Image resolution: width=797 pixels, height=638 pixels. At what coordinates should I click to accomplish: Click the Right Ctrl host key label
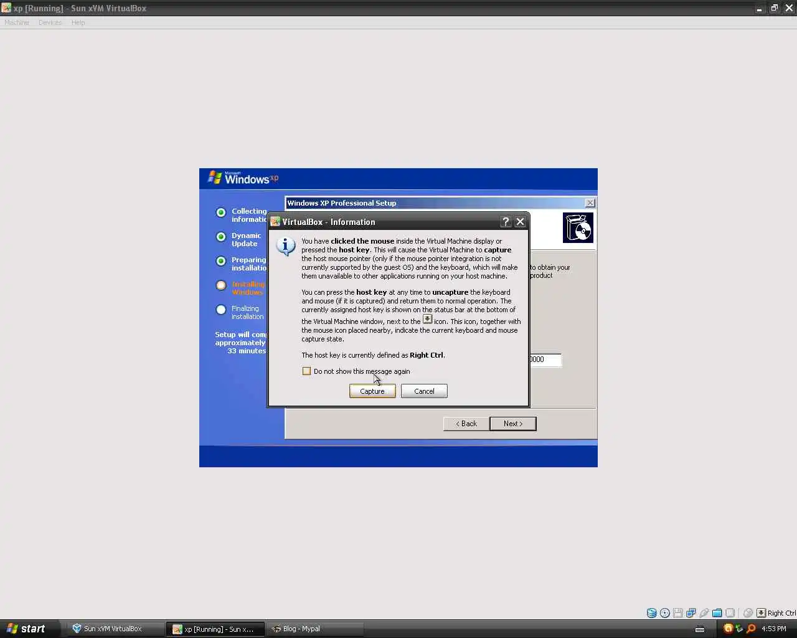(x=781, y=613)
